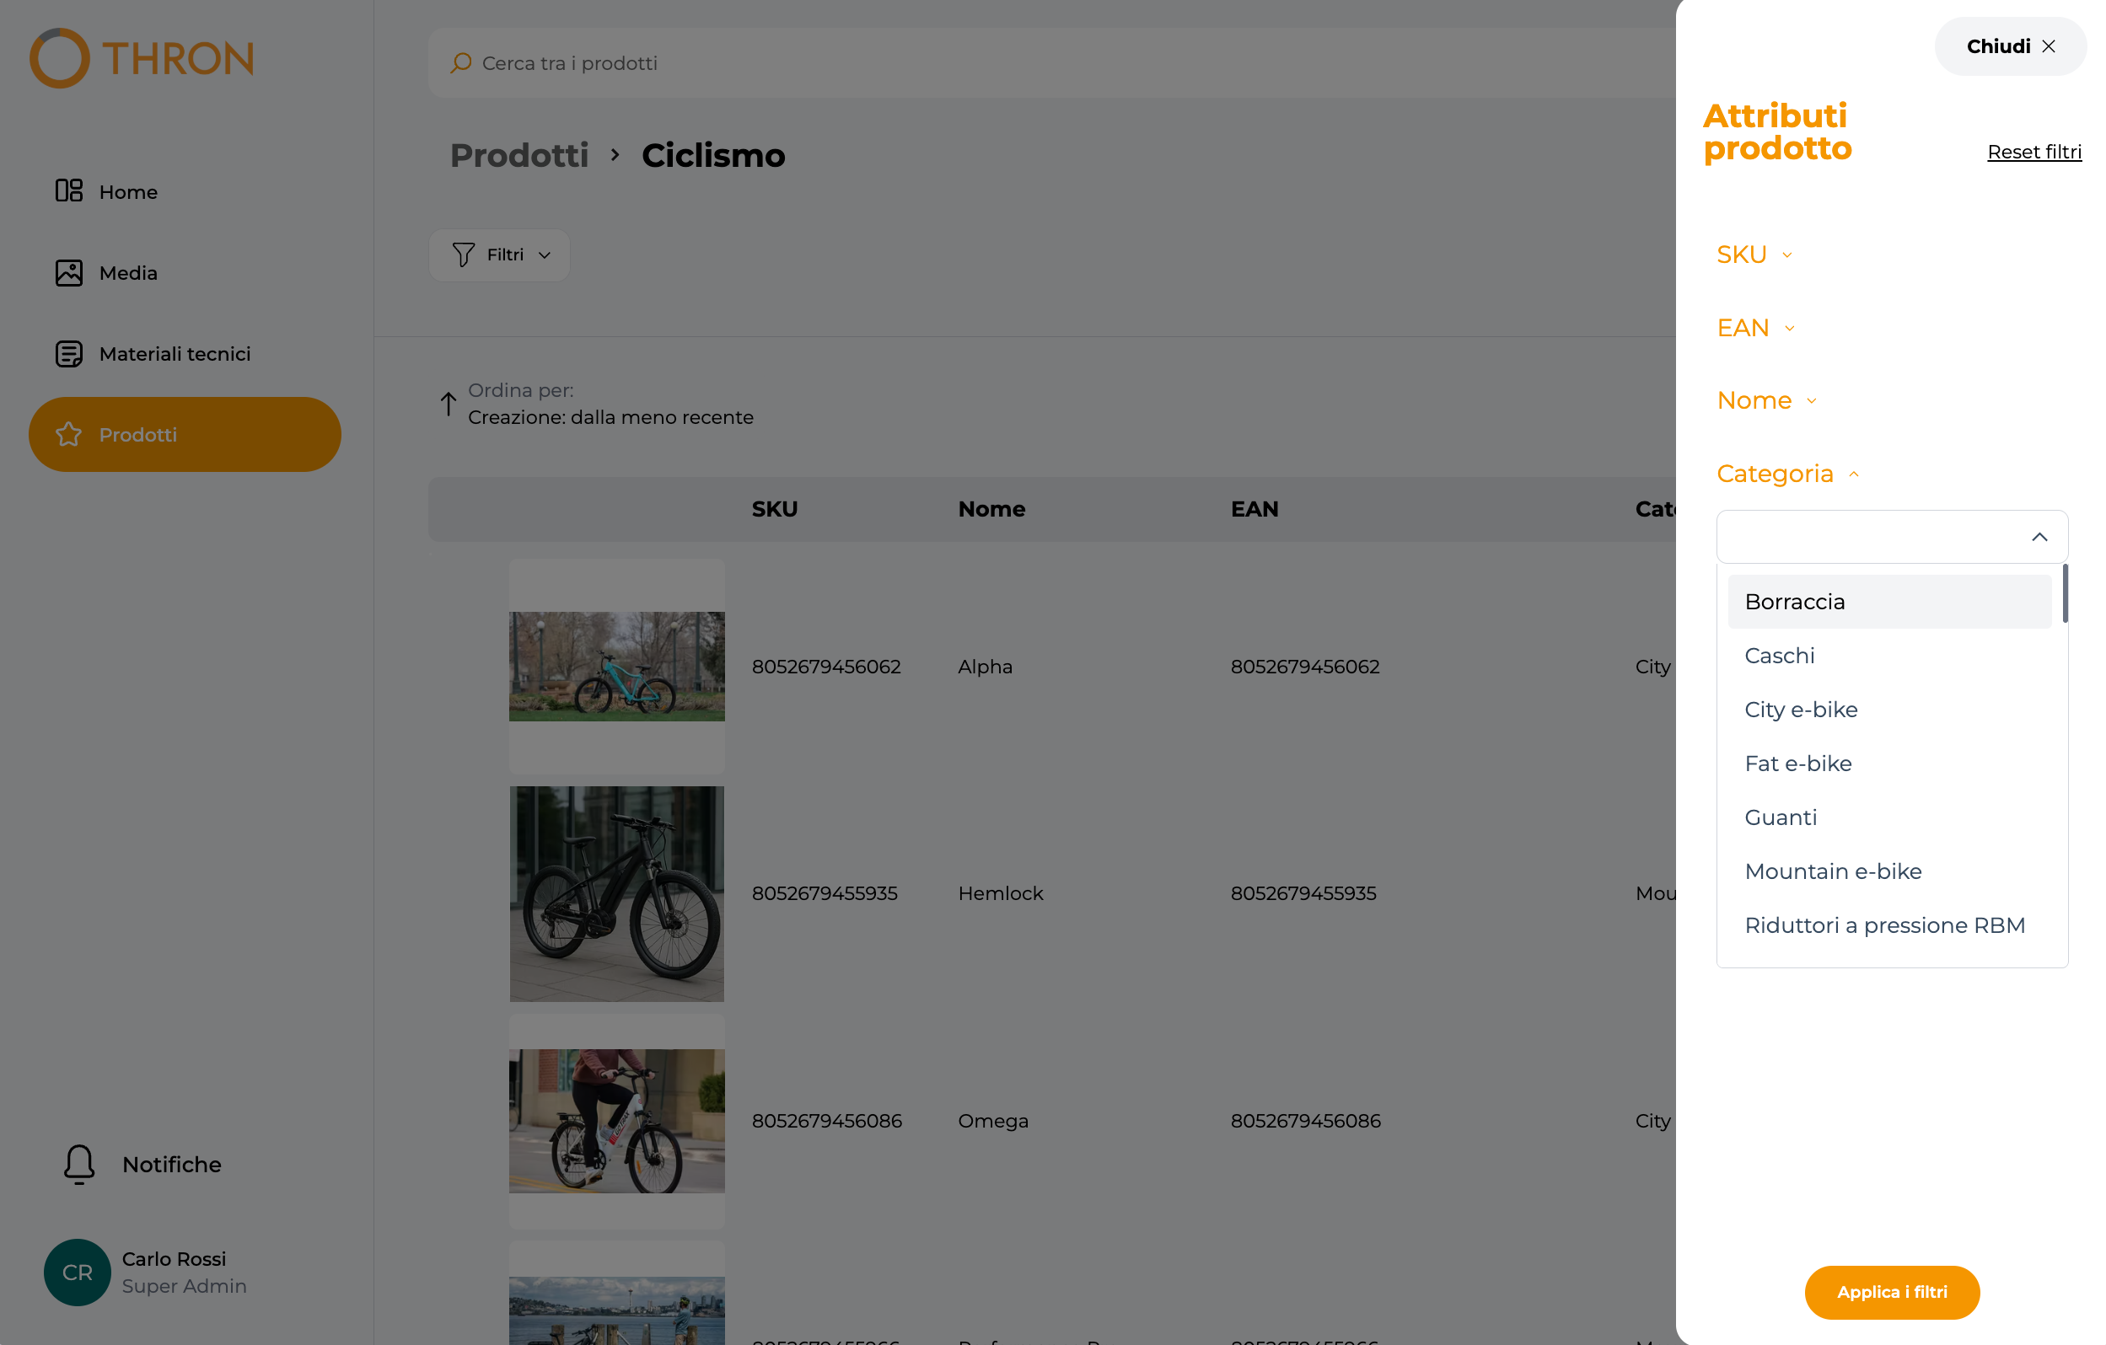Click Applica i filtri button
The image size is (2106, 1345).
[x=1892, y=1293]
